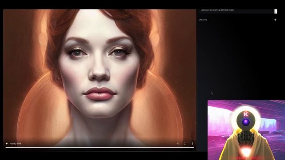Toggle the video mute speaker icon

pos(178,144)
